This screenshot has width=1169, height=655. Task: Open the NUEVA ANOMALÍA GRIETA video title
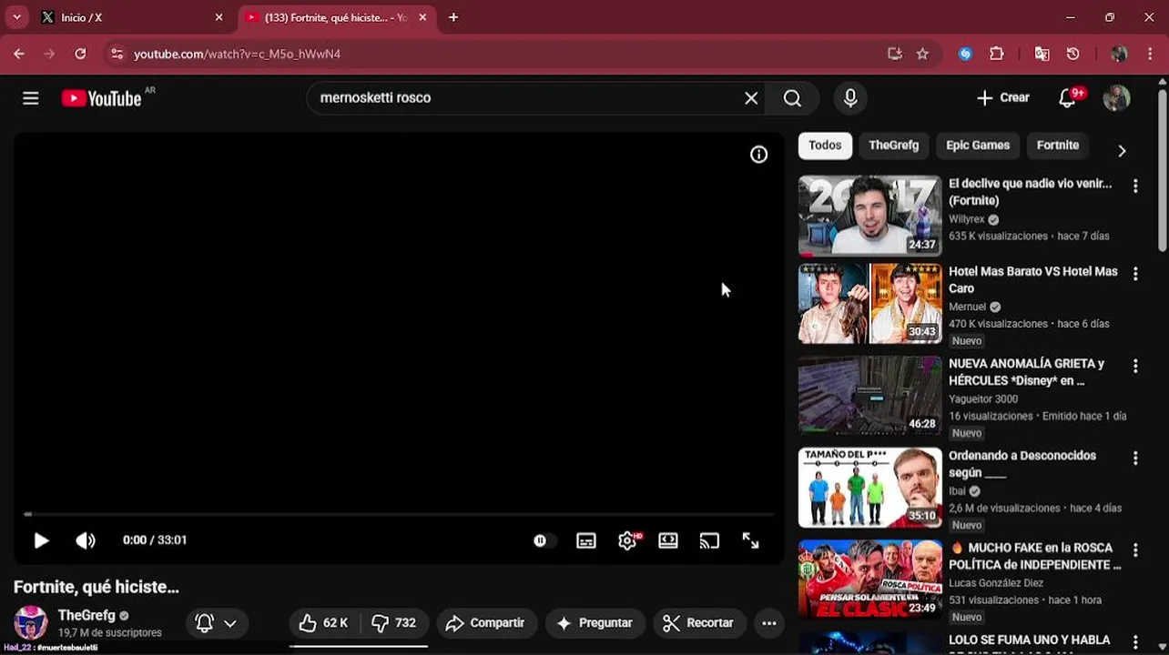click(x=1026, y=372)
